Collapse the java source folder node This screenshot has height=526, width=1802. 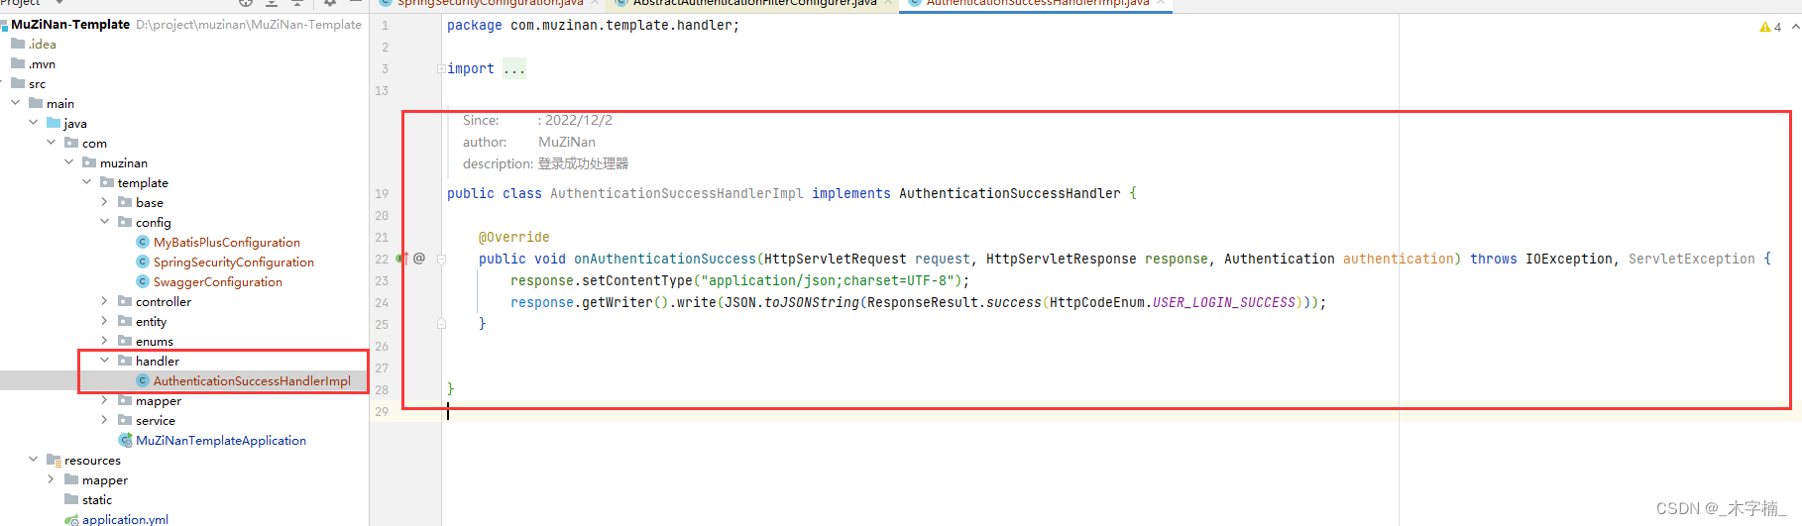click(x=34, y=123)
